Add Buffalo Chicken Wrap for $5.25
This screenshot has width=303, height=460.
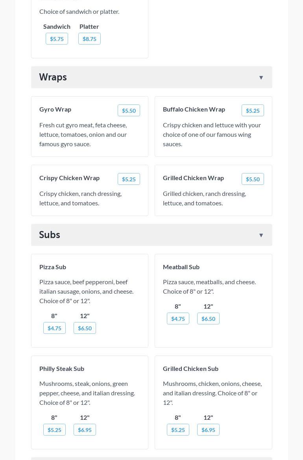click(253, 110)
